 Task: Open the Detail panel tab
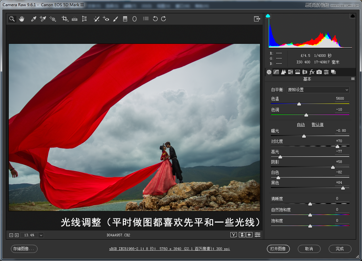pos(283,72)
